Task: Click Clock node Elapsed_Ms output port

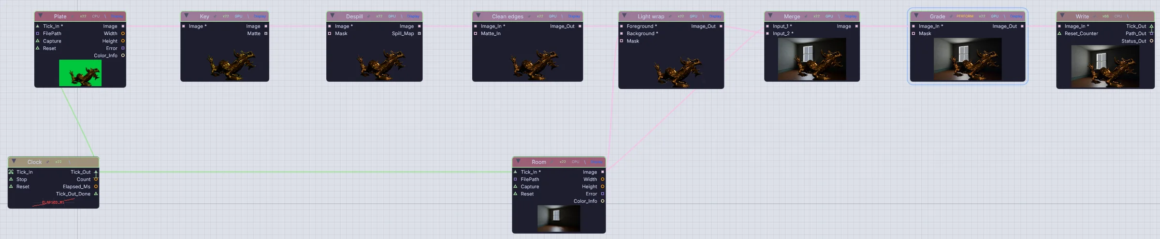Action: coord(96,186)
